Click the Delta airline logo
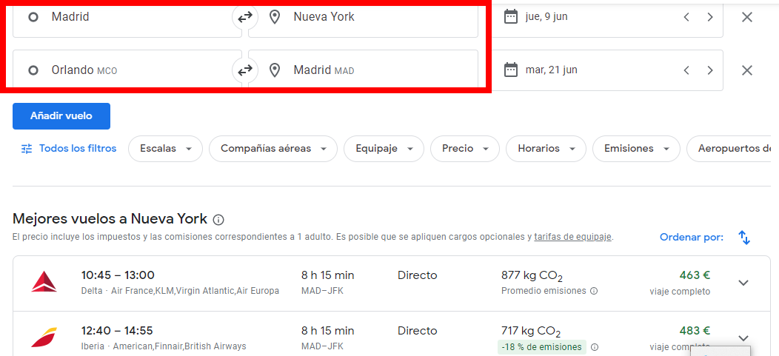This screenshot has width=779, height=356. [44, 282]
